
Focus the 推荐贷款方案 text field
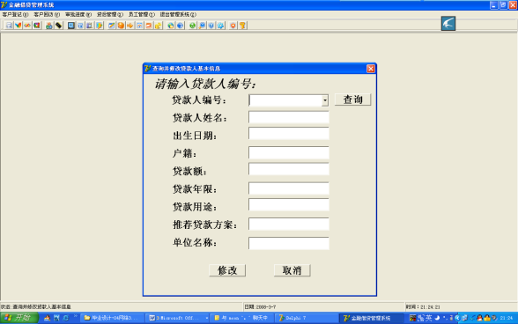(289, 225)
